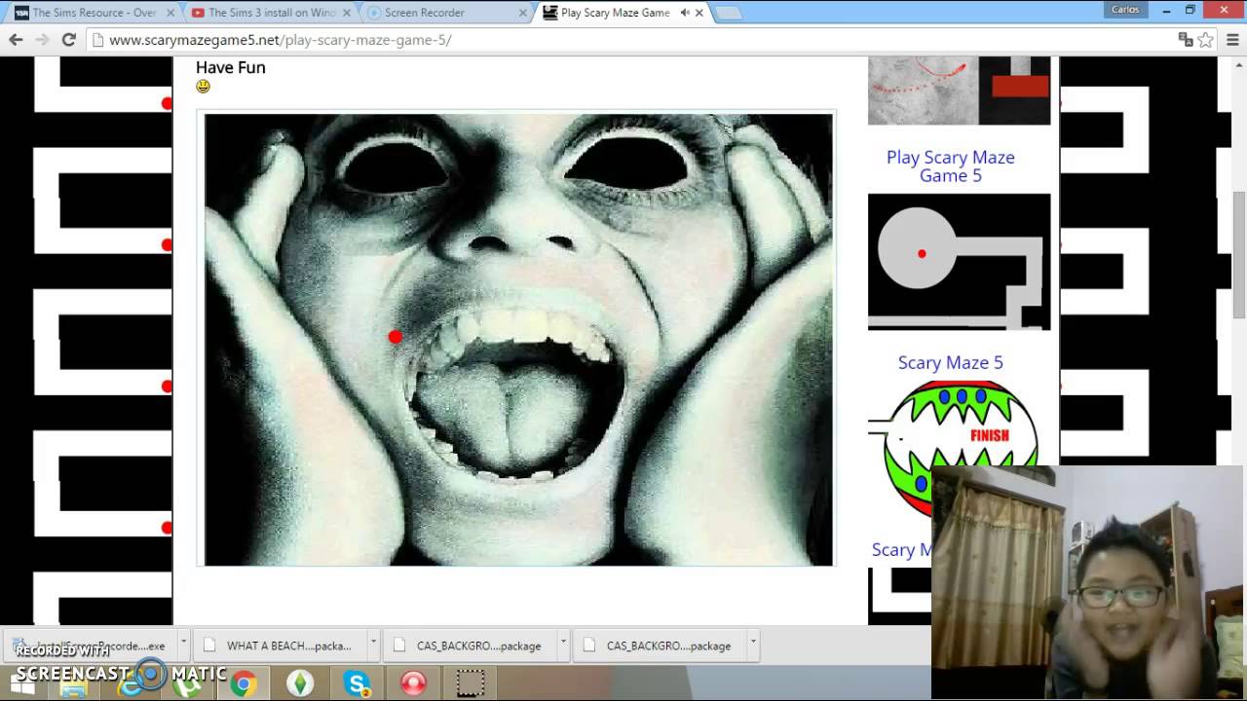The height and width of the screenshot is (701, 1247).
Task: Click the page vertical scrollbar thumb
Action: pos(1239,254)
